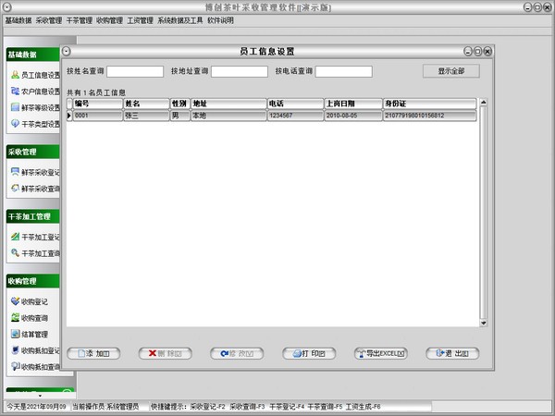Open 鲜茶采收登记 sidebar item

[x=35, y=172]
